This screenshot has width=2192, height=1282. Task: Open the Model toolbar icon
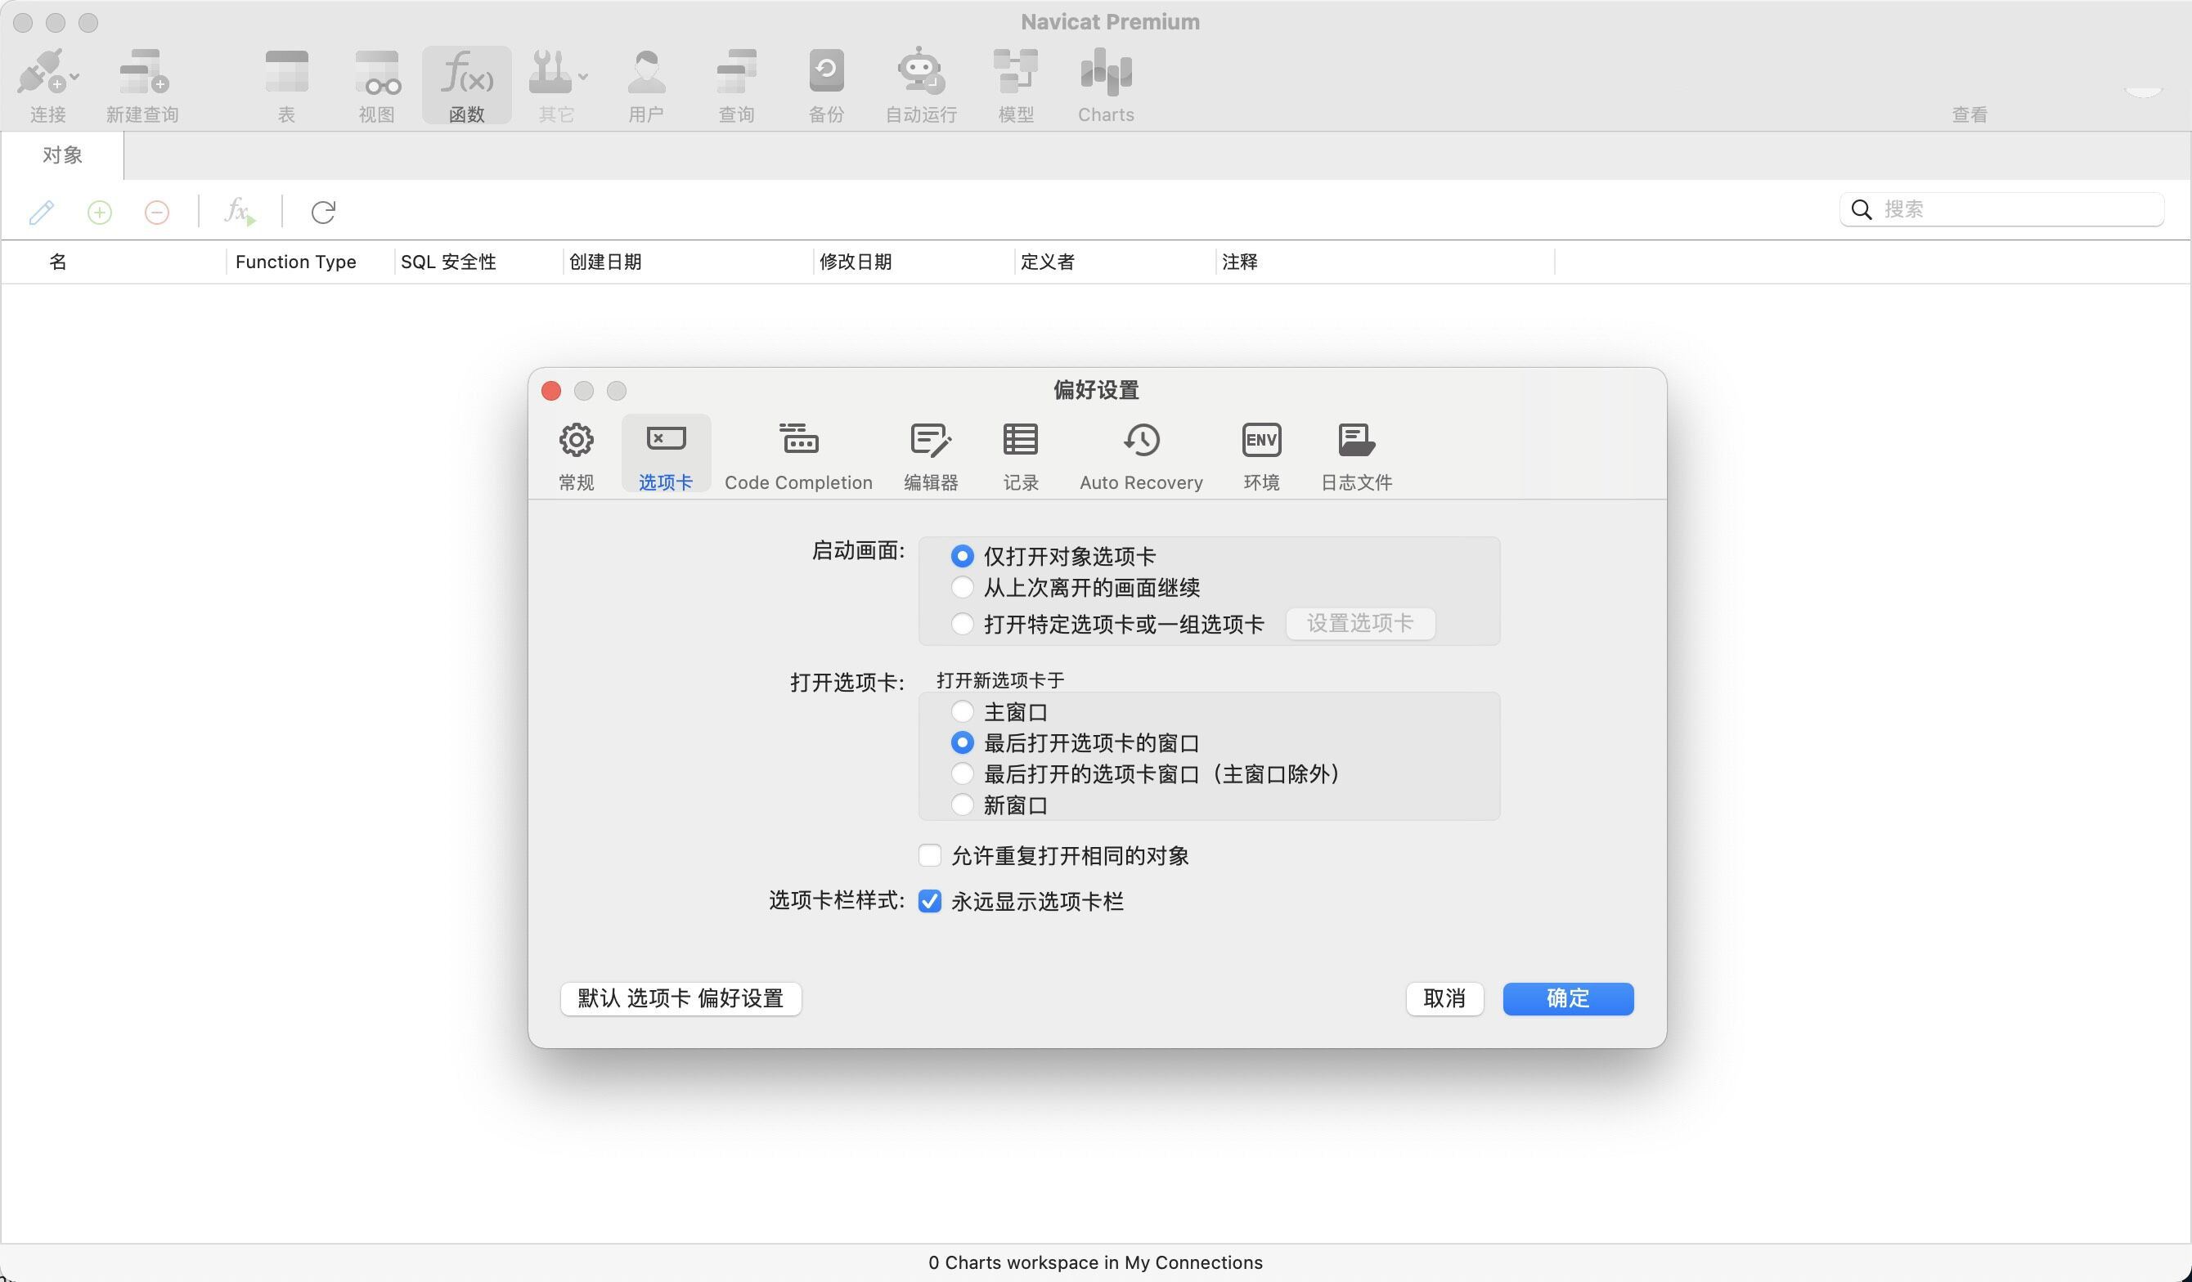coord(1015,72)
